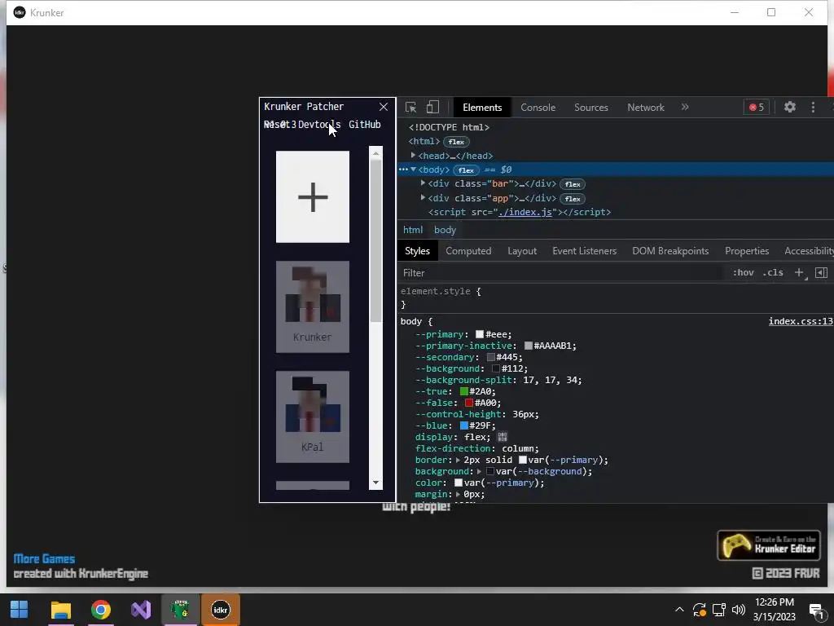This screenshot has height=626, width=834.
Task: Open the Network tab
Action: (x=646, y=107)
